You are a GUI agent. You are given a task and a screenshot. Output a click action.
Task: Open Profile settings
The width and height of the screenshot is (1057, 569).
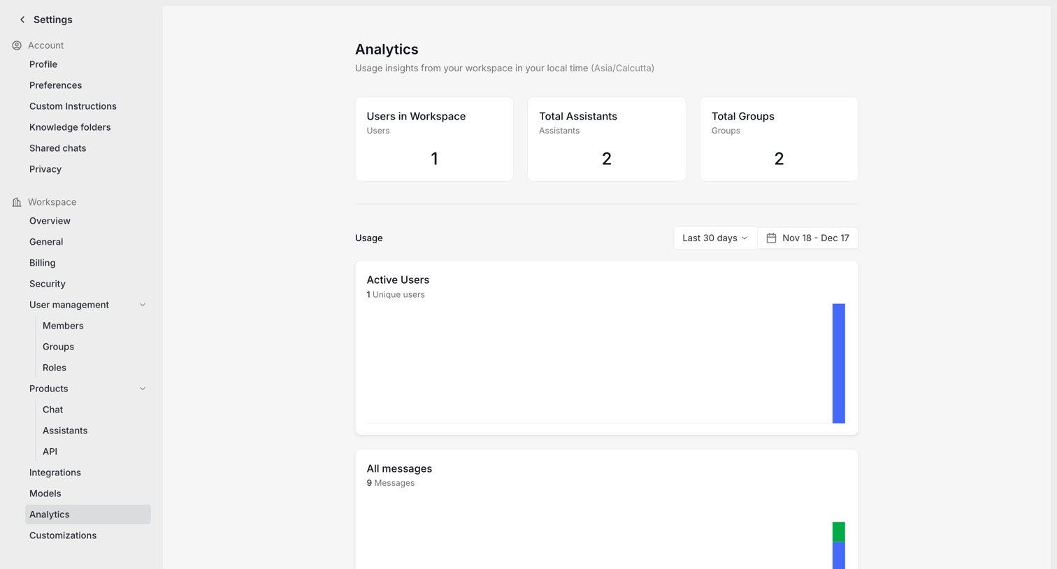pyautogui.click(x=43, y=64)
